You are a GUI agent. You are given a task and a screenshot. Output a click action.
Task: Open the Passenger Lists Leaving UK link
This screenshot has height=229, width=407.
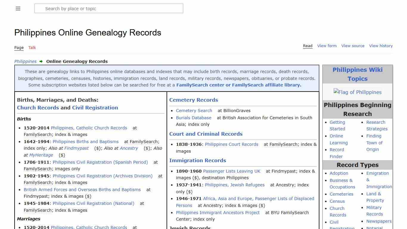[x=232, y=171]
